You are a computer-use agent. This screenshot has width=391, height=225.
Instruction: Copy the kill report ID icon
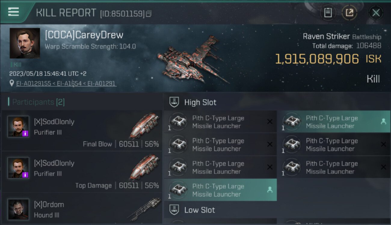pyautogui.click(x=149, y=13)
